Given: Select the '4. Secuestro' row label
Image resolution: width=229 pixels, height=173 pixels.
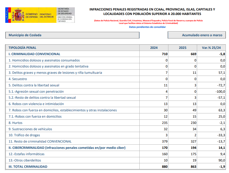Looking at the screenshot, I should coord(18,79).
